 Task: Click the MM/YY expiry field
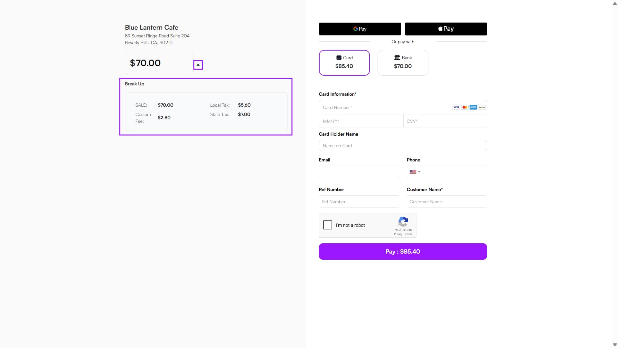click(361, 121)
